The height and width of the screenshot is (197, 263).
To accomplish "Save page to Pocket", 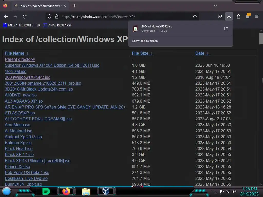I will [220, 17].
